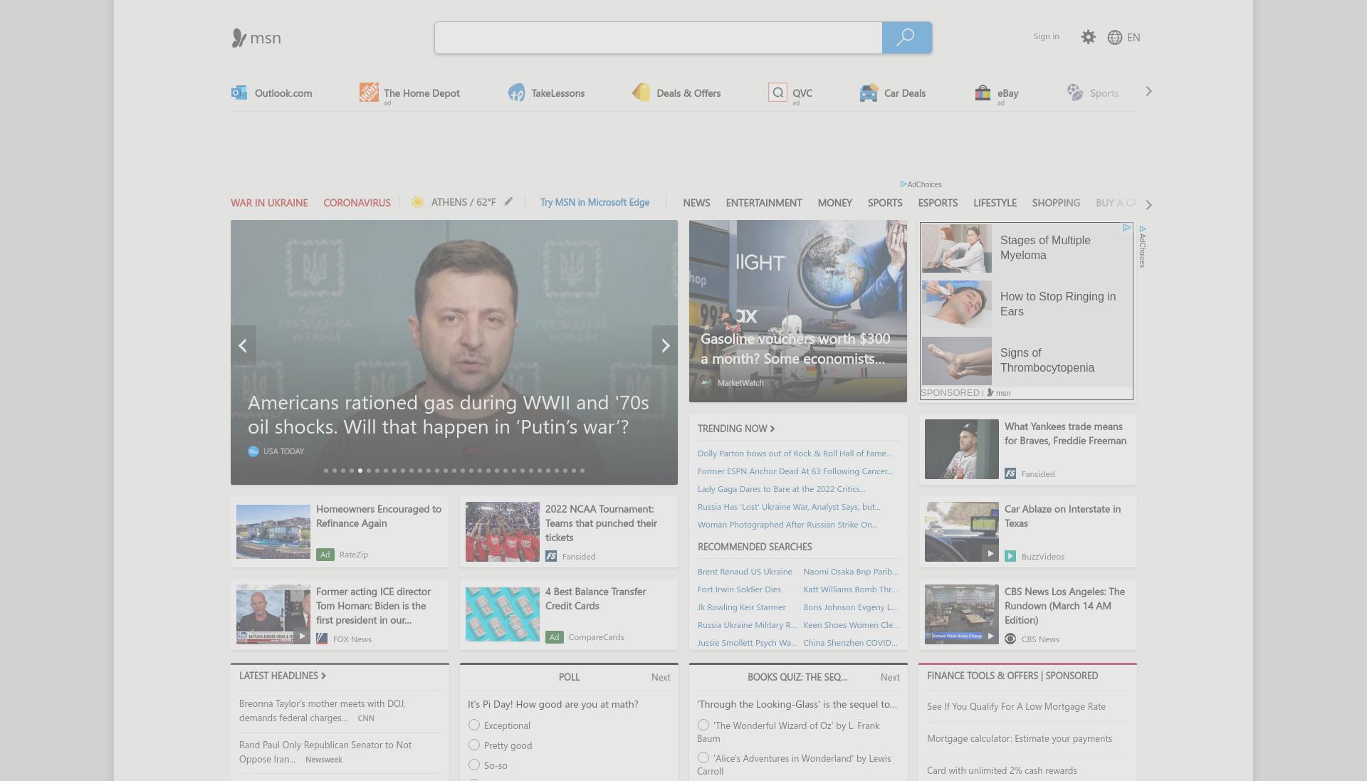Click the Car Deals car icon
Viewport: 1367px width, 781px height.
click(x=869, y=93)
